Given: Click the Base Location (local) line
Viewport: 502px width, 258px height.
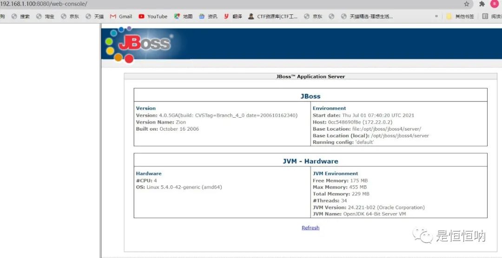Looking at the screenshot, I should tap(371, 136).
